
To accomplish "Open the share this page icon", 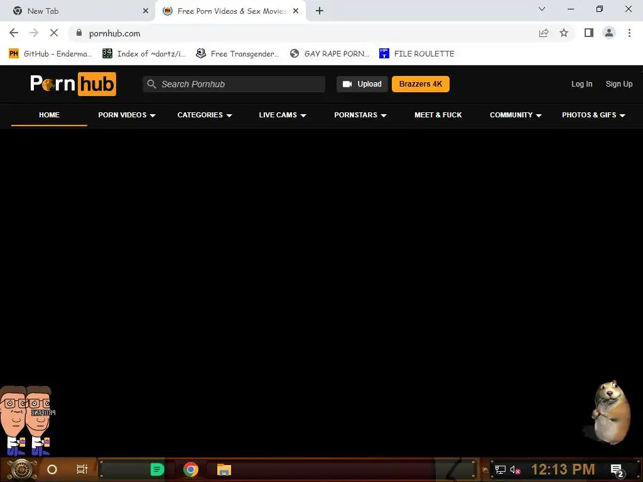I will click(544, 33).
